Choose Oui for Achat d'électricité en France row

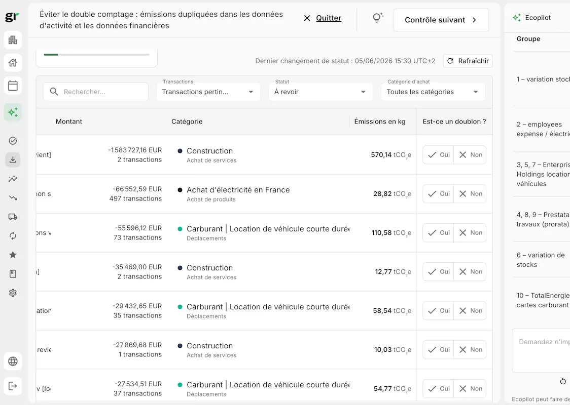pos(439,194)
